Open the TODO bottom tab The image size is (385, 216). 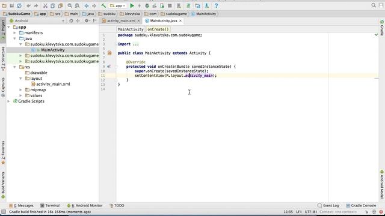tap(117, 205)
